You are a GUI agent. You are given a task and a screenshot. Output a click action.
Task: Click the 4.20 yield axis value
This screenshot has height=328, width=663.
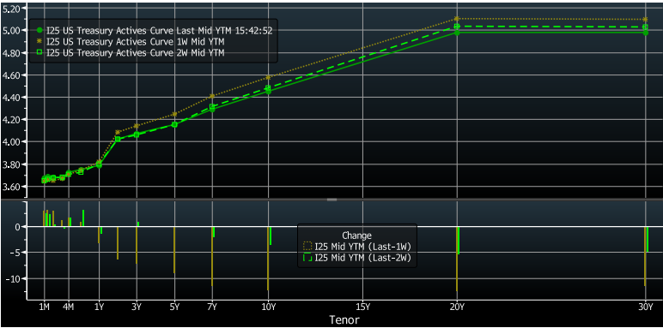[x=11, y=120]
